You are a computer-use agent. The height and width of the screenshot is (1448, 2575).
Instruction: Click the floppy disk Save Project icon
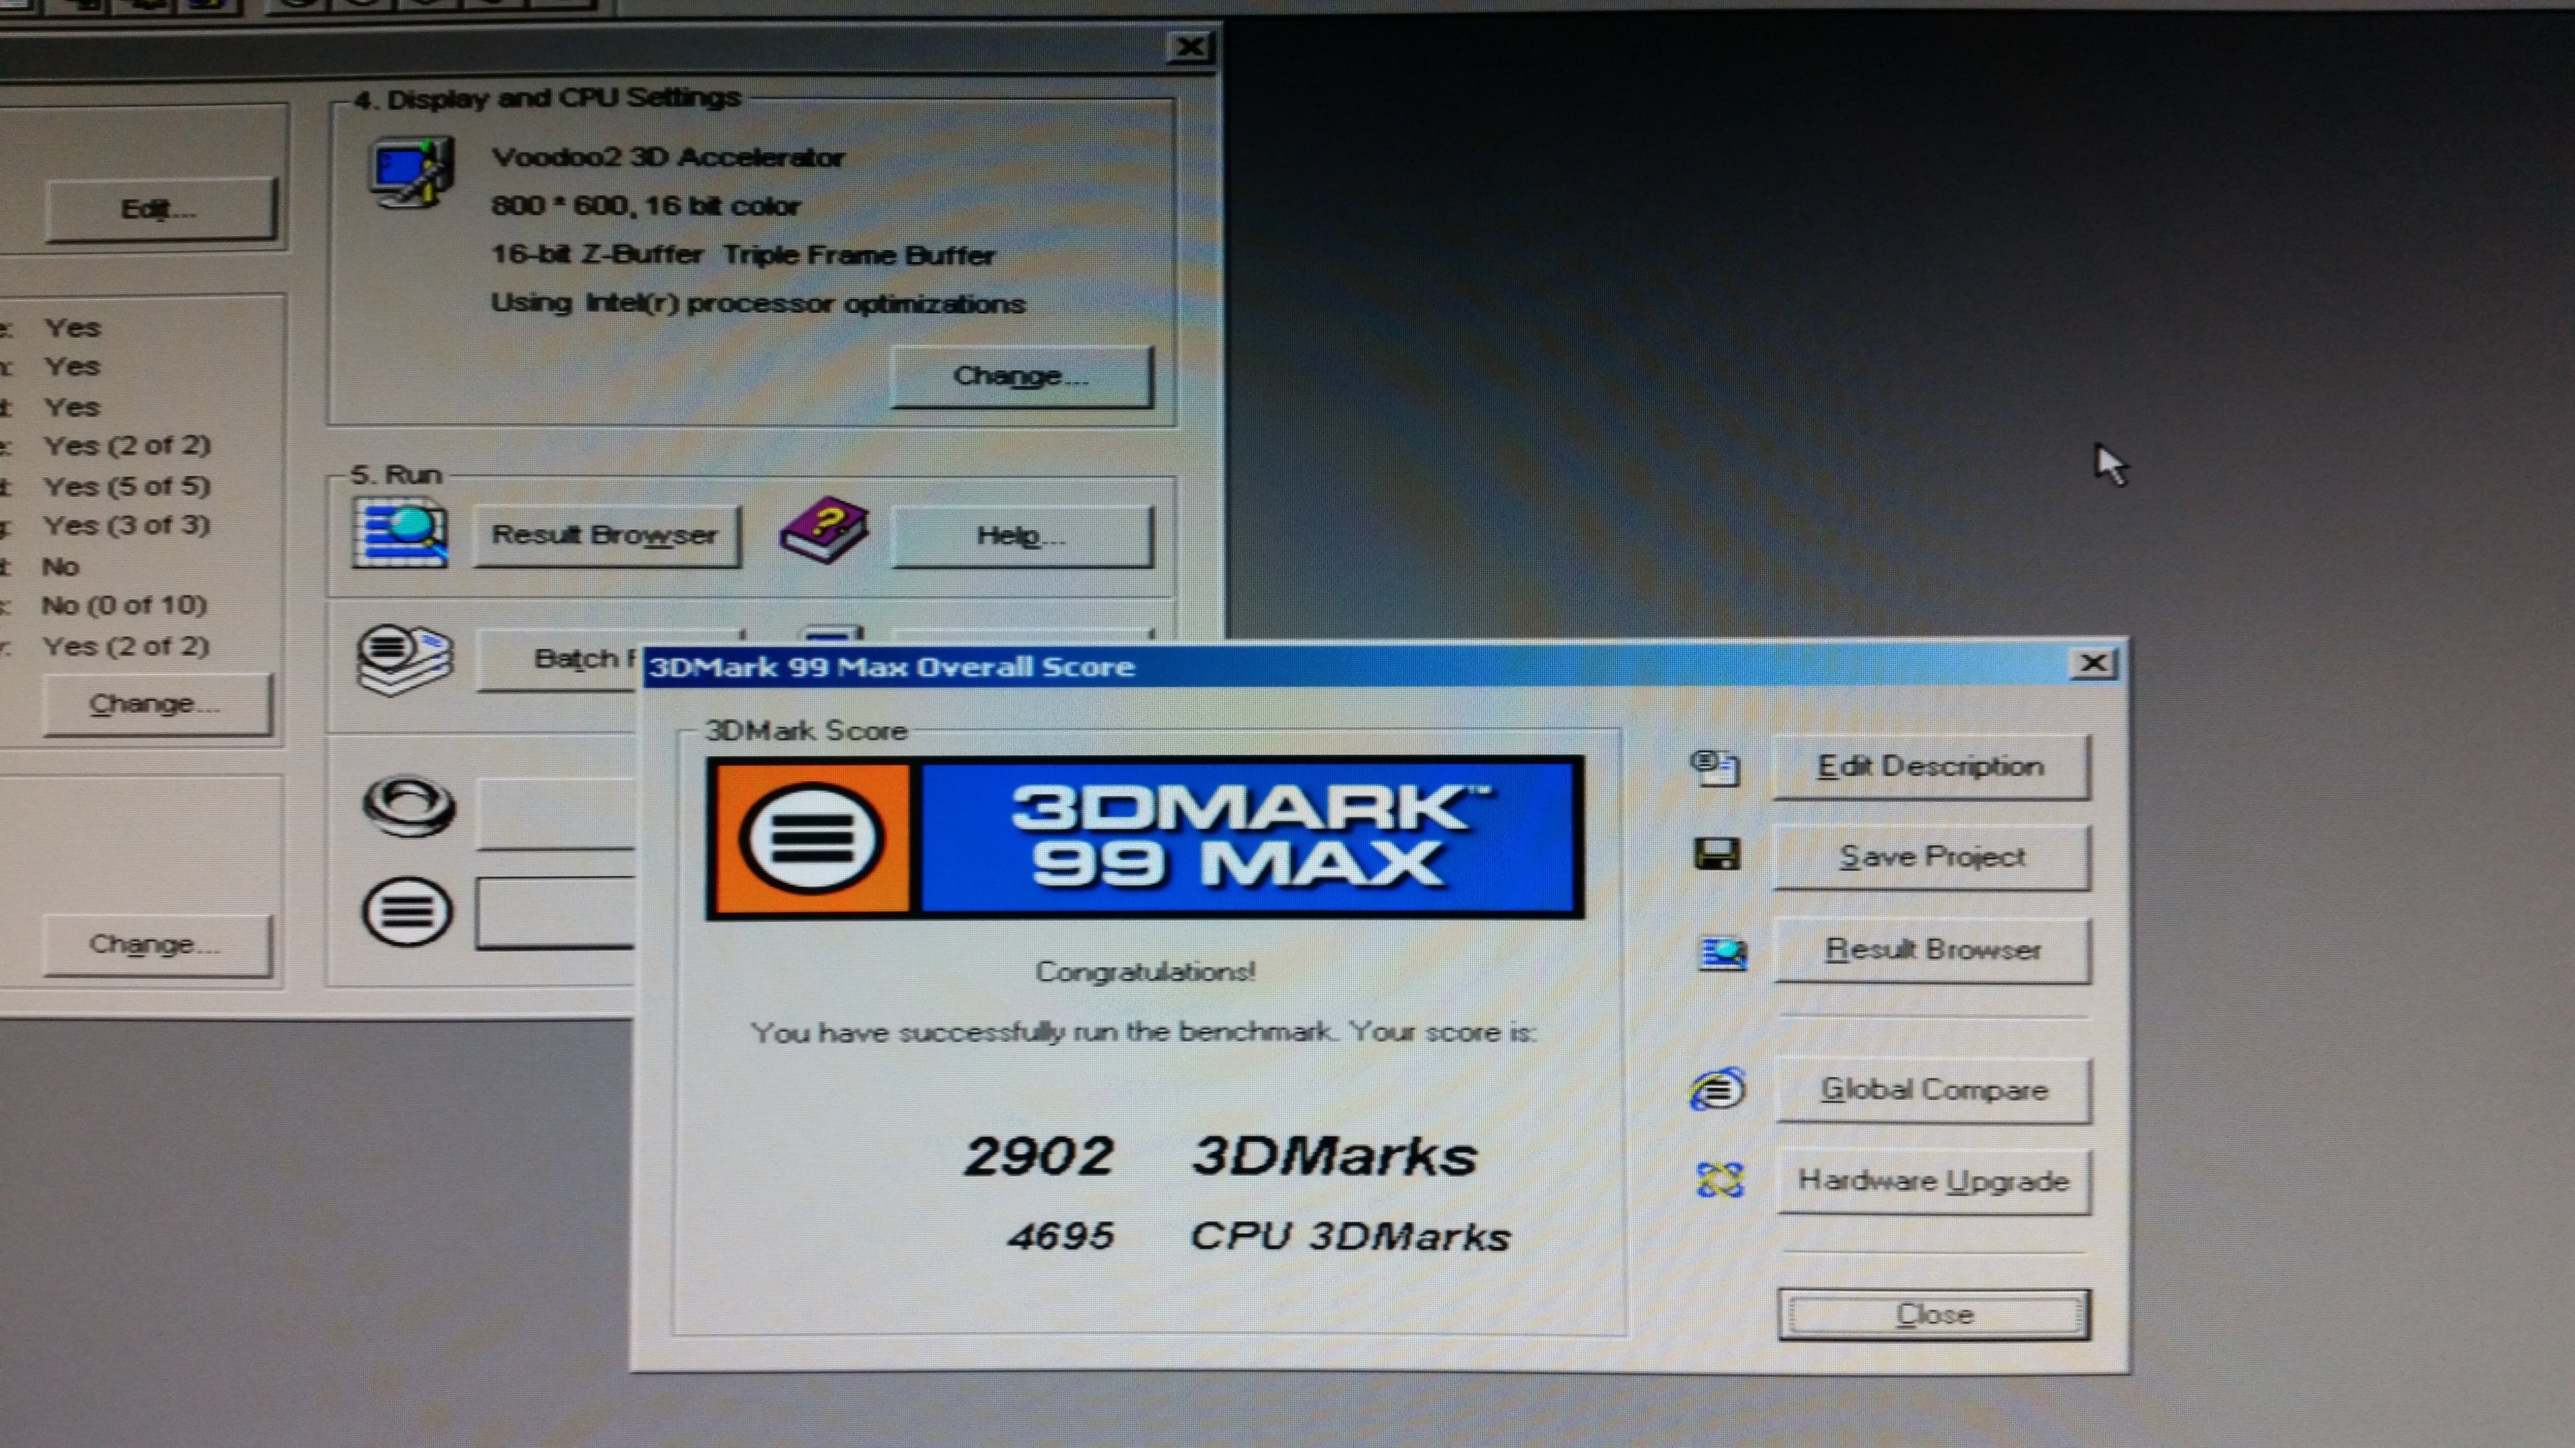point(1717,855)
